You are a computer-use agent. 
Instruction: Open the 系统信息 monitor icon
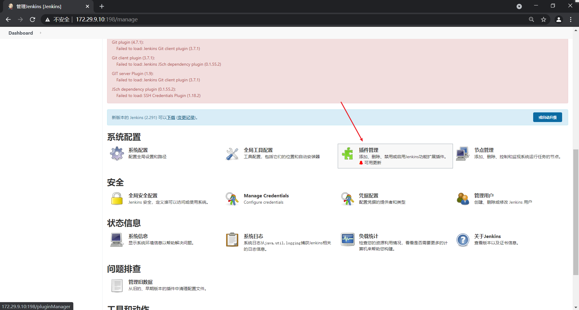pyautogui.click(x=117, y=240)
